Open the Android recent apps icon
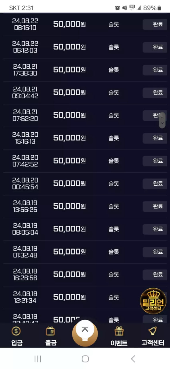Viewport: 170px width, 369px height. pos(38,359)
